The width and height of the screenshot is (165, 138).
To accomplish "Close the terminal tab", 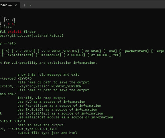I will [x=16, y=5].
